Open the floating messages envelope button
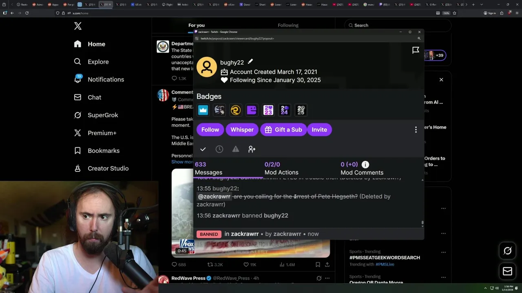Image resolution: width=522 pixels, height=293 pixels. point(507,271)
